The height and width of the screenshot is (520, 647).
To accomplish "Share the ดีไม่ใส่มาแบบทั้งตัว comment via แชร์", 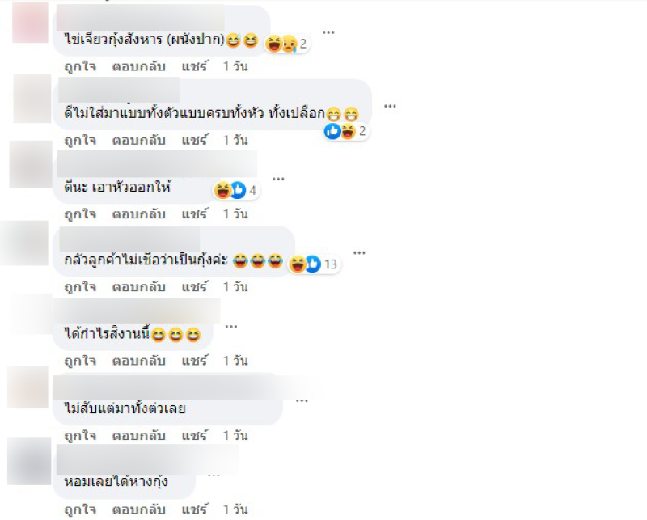I will (x=195, y=139).
